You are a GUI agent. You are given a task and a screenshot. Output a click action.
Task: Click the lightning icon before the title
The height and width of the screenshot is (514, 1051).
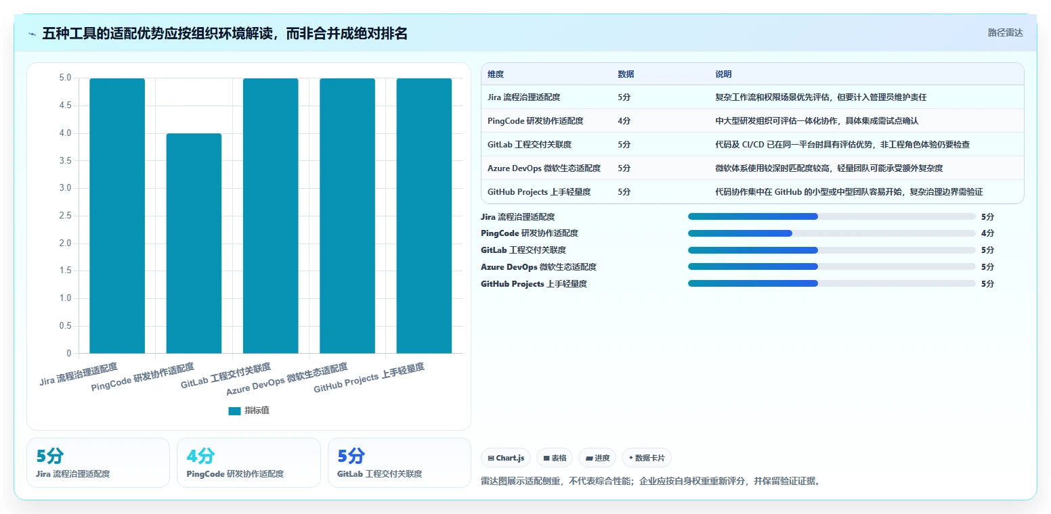(x=33, y=34)
